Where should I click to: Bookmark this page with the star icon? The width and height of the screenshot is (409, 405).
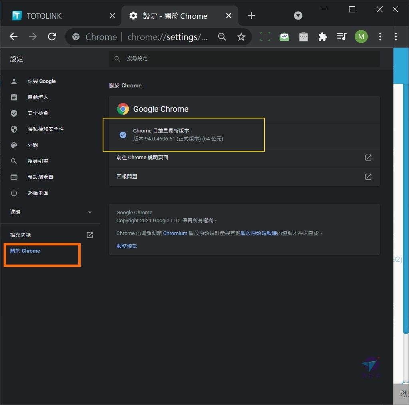pyautogui.click(x=241, y=37)
